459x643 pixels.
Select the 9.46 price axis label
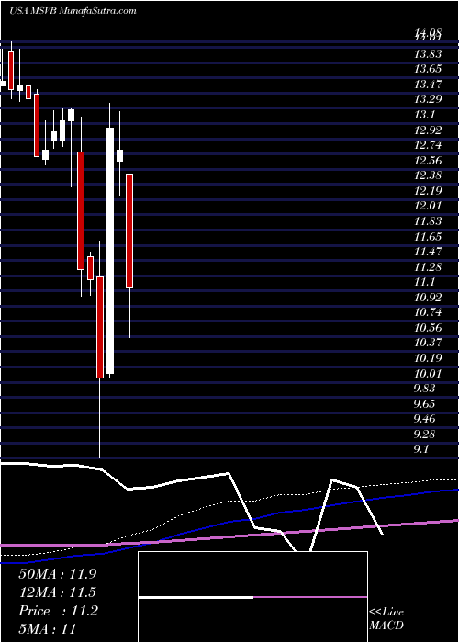point(425,419)
